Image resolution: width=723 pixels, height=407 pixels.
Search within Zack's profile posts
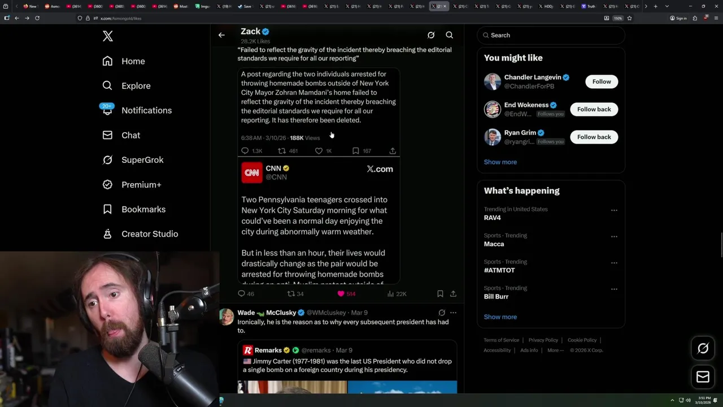450,35
